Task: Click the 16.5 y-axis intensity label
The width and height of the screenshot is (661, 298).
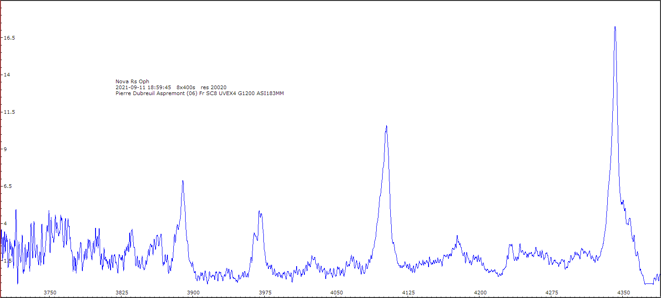Action: (10, 38)
